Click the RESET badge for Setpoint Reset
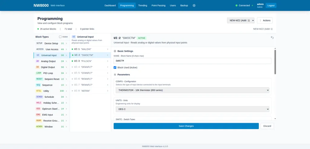310x149 pixels. [x=39, y=79]
